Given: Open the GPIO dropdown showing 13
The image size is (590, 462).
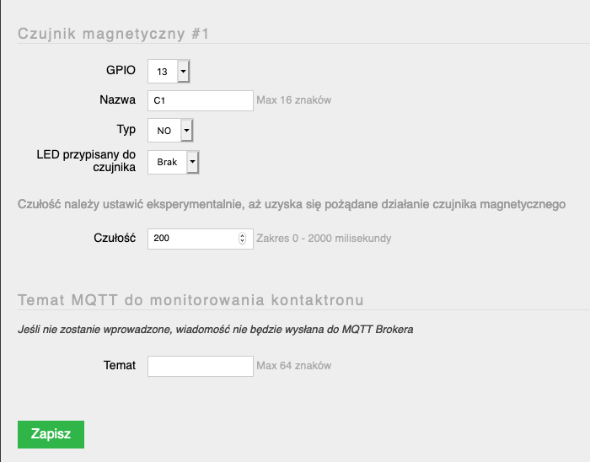Looking at the screenshot, I should [x=169, y=71].
